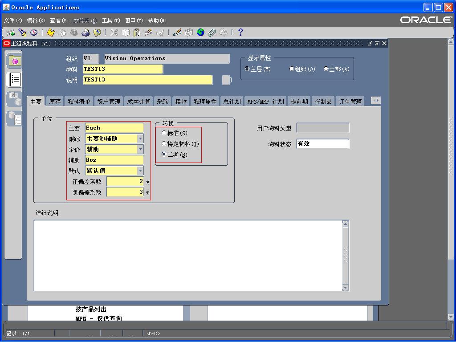Click the Paste clipboard icon
The height and width of the screenshot is (342, 456).
tap(137, 33)
